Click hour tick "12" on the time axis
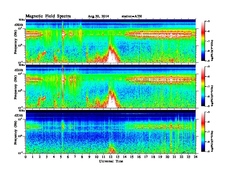 tap(111, 157)
